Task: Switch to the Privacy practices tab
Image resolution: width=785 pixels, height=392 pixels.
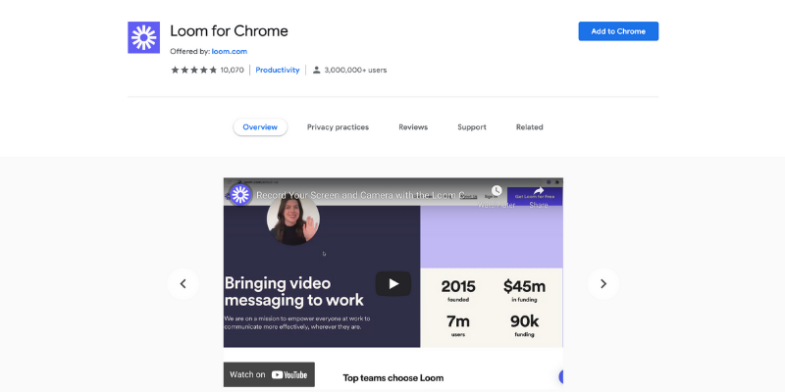Action: pyautogui.click(x=338, y=127)
